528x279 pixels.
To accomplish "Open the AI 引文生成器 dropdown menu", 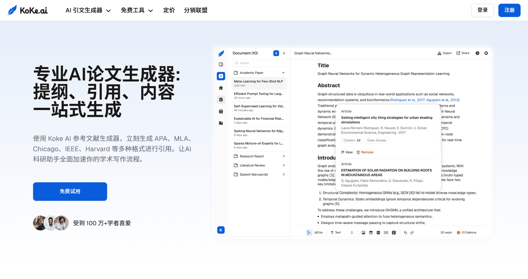I will (88, 10).
